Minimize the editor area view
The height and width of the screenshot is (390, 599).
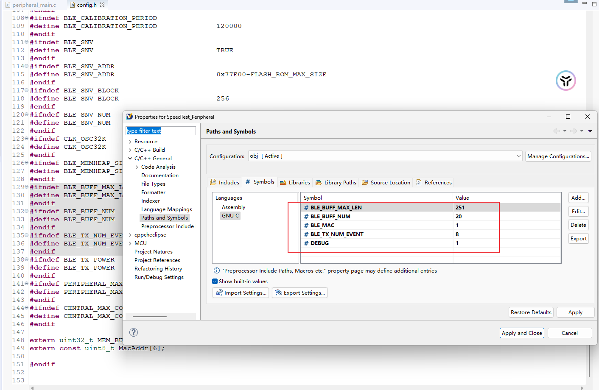click(584, 3)
